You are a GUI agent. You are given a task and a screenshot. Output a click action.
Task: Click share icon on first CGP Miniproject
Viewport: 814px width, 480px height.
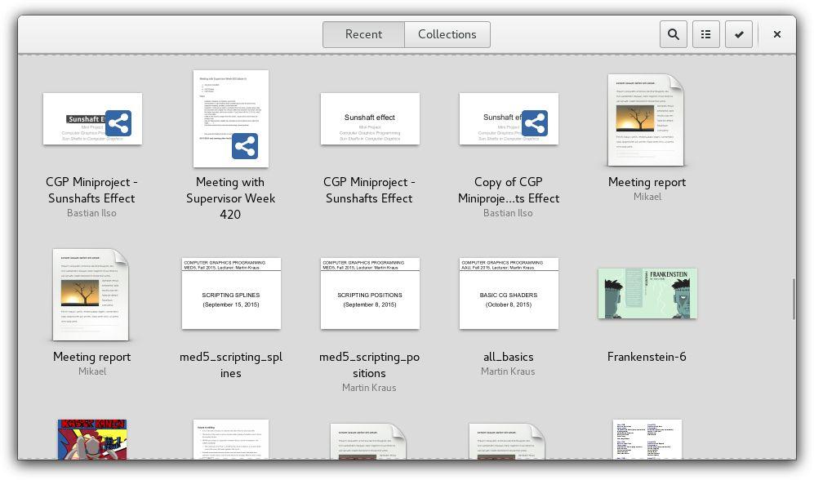[118, 123]
